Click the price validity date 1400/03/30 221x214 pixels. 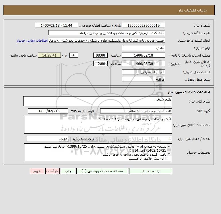point(143,63)
